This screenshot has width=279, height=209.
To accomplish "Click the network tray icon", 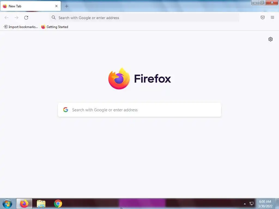I will (x=251, y=204).
